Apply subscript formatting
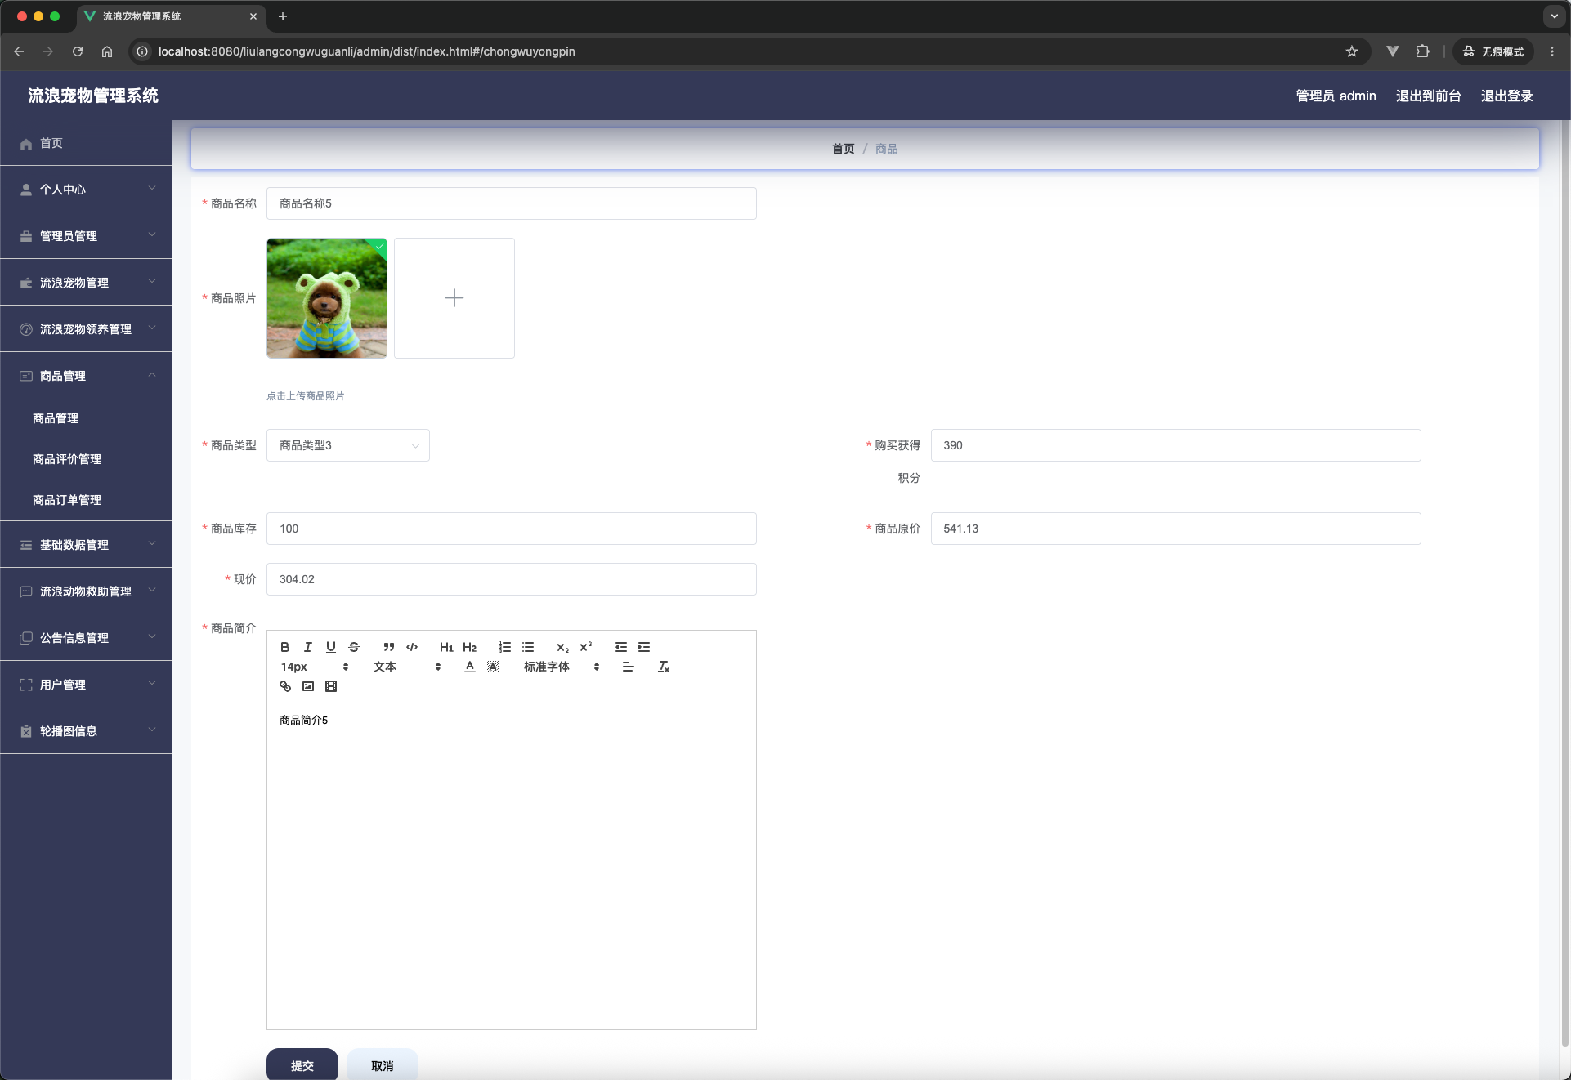The width and height of the screenshot is (1571, 1080). (562, 647)
